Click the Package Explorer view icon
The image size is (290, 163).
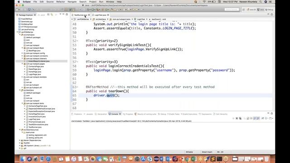tap(17, 15)
